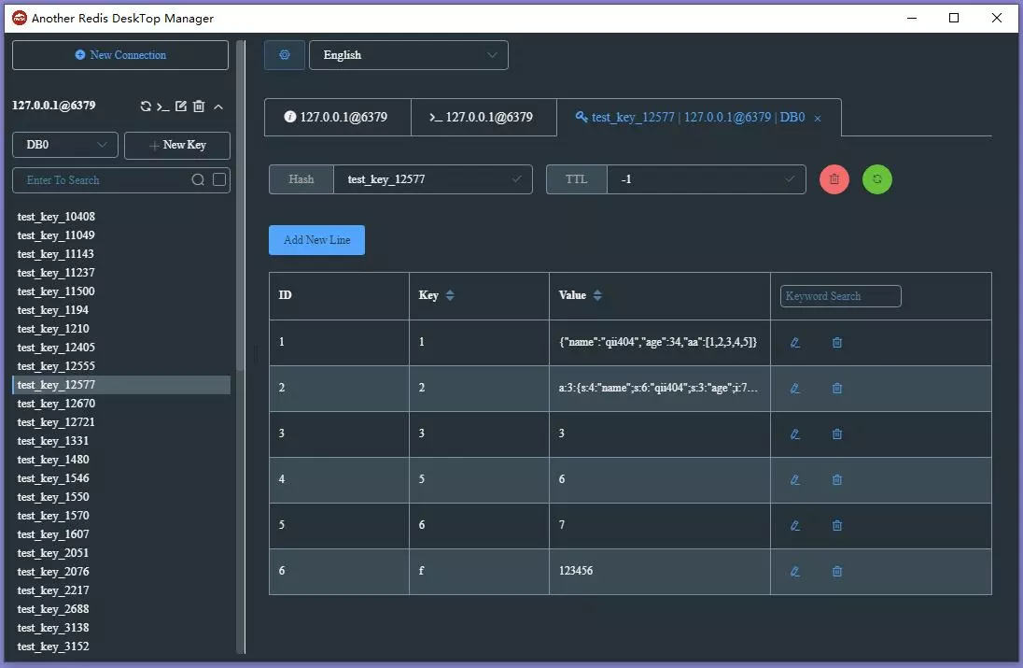Image resolution: width=1023 pixels, height=668 pixels.
Task: Click the New Connection button
Action: (x=119, y=55)
